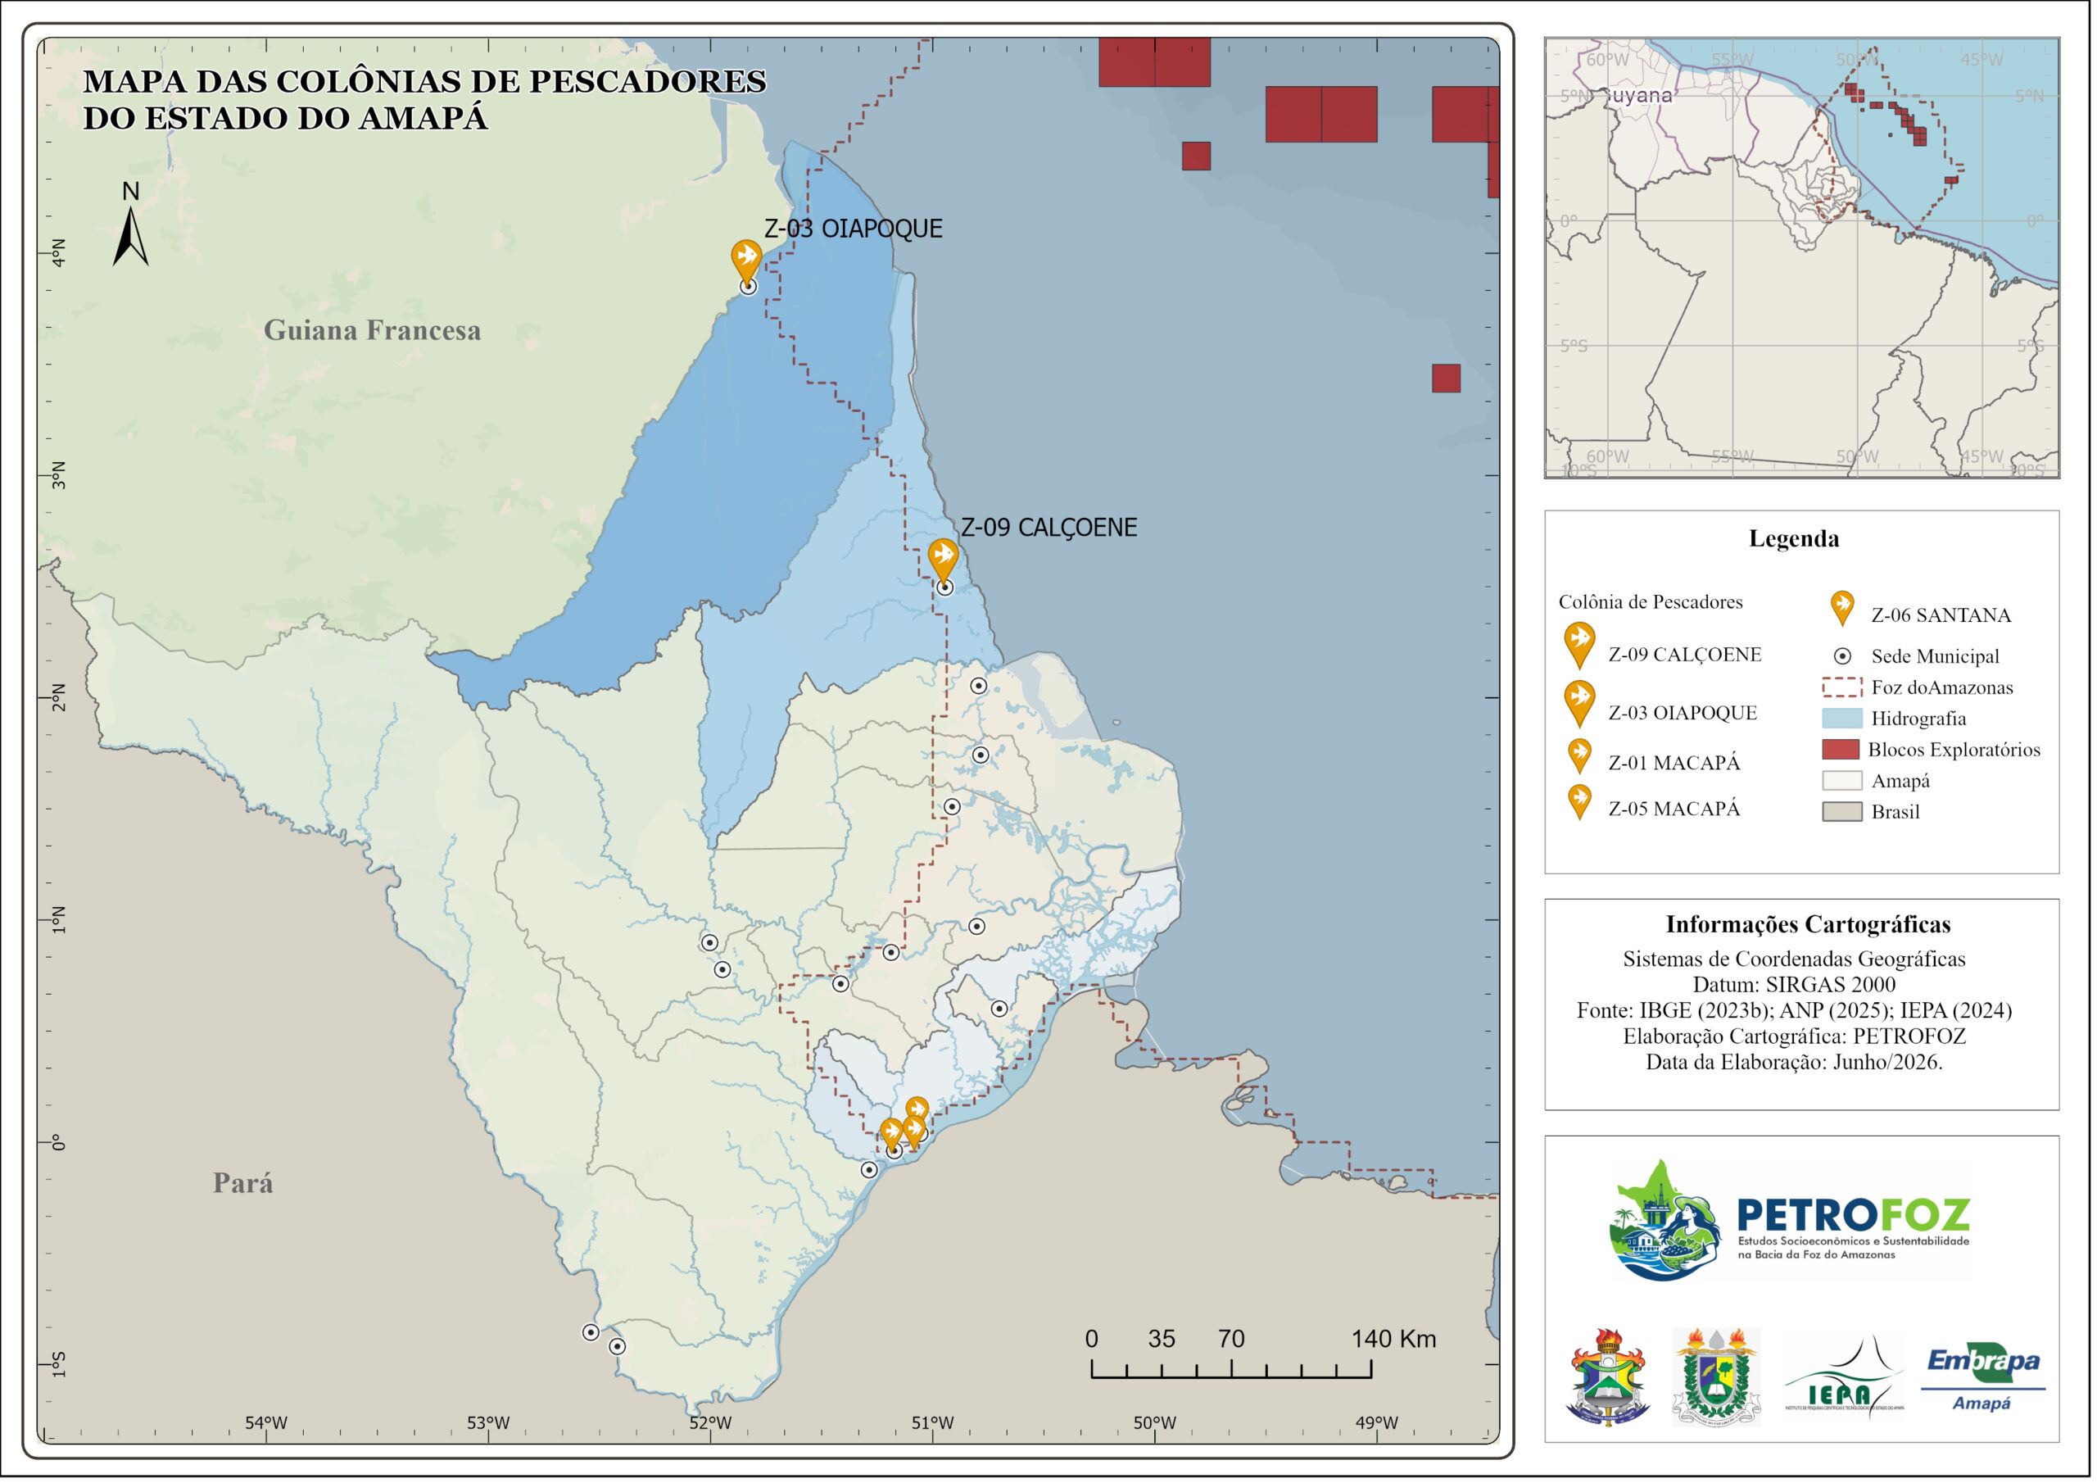Click 'Data da Elaboração: Junho/2026.' line
The image size is (2097, 1483).
(x=1796, y=1063)
